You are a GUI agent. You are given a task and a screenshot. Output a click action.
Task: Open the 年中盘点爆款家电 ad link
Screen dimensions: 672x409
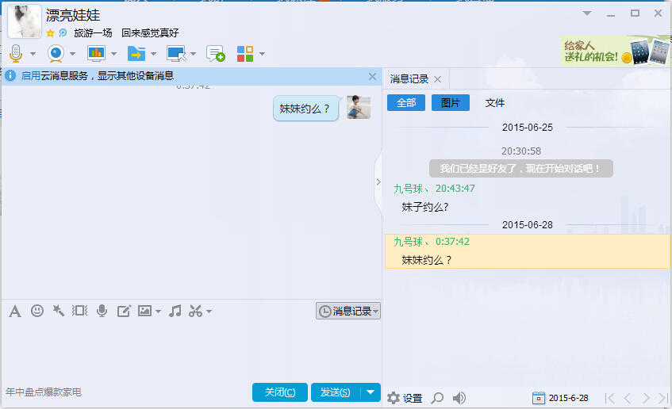[44, 392]
